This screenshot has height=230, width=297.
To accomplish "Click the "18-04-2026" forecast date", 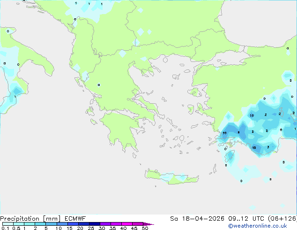I will pos(203,219).
